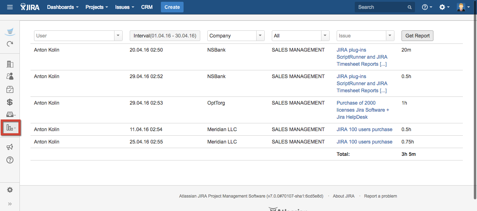Open the hamburger sidebar menu
Screen dimensions: 477x211
(x=10, y=7)
